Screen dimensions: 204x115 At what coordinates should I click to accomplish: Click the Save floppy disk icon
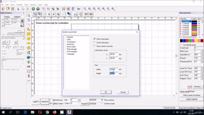pyautogui.click(x=12, y=9)
